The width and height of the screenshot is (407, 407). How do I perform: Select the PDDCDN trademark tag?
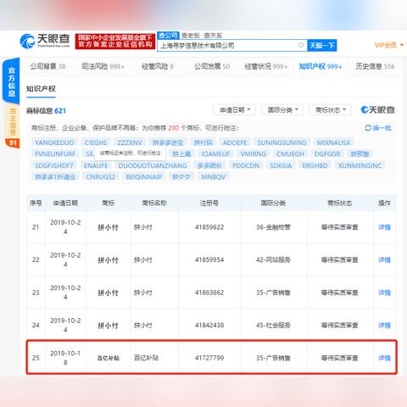pos(246,165)
